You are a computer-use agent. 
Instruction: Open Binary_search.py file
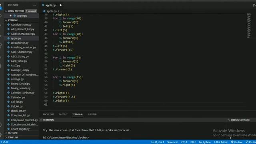click(20, 88)
